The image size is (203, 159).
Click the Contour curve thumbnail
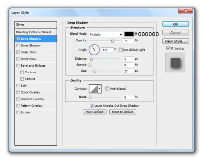(x=93, y=89)
